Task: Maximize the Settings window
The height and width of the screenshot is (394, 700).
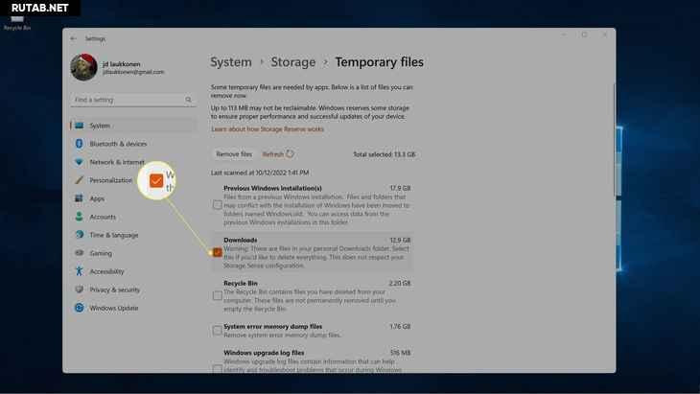Action: pos(584,35)
